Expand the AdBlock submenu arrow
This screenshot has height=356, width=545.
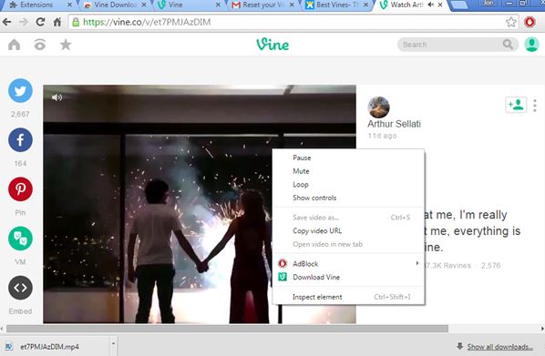click(x=417, y=264)
